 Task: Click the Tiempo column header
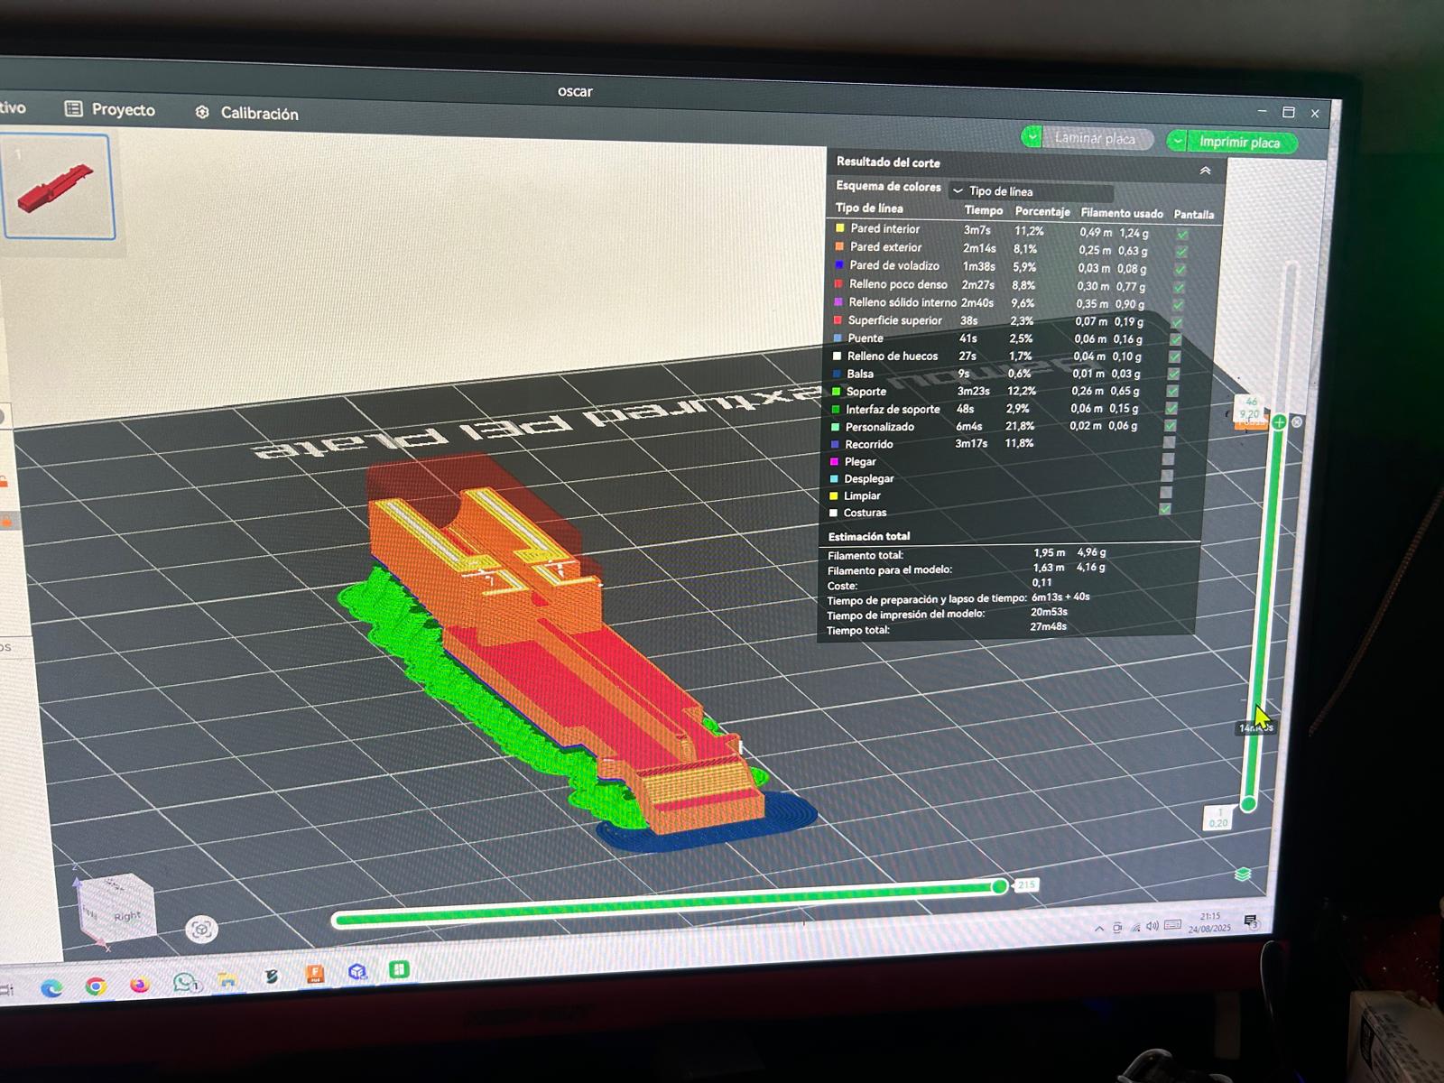[x=984, y=210]
